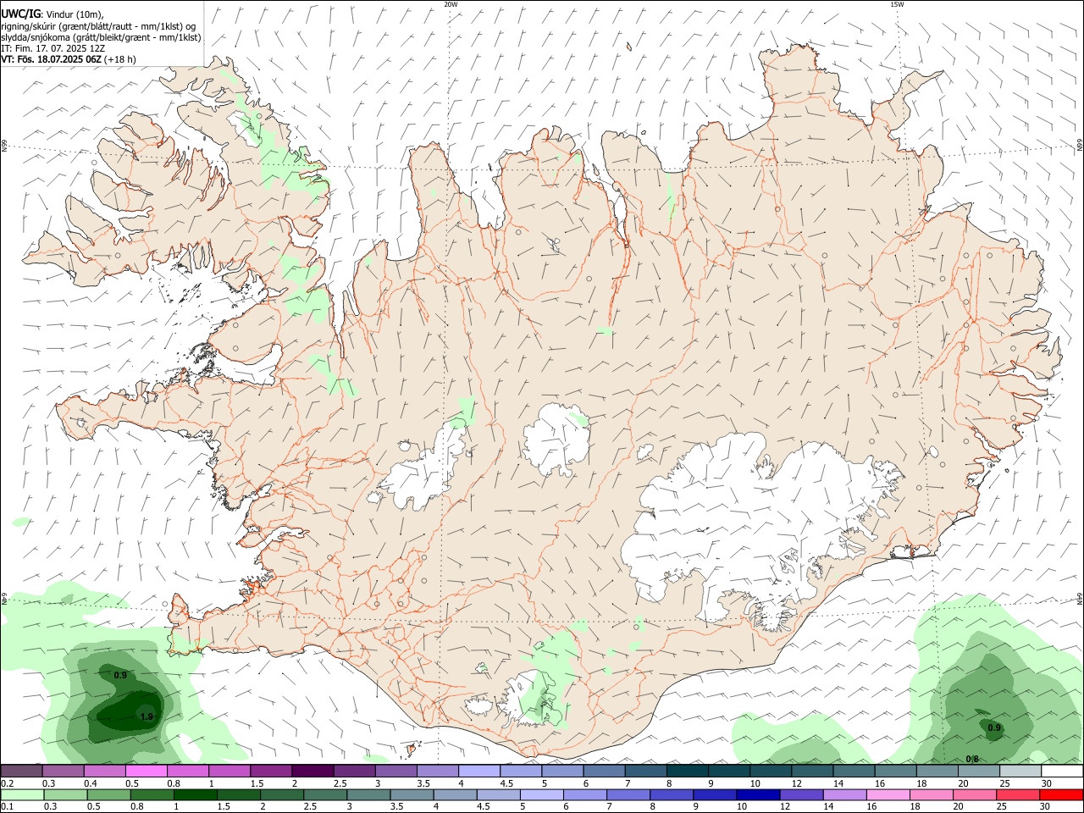Image resolution: width=1084 pixels, height=813 pixels.
Task: Pick the medium green 0.8 swatch in lower scale
Action: (x=152, y=794)
